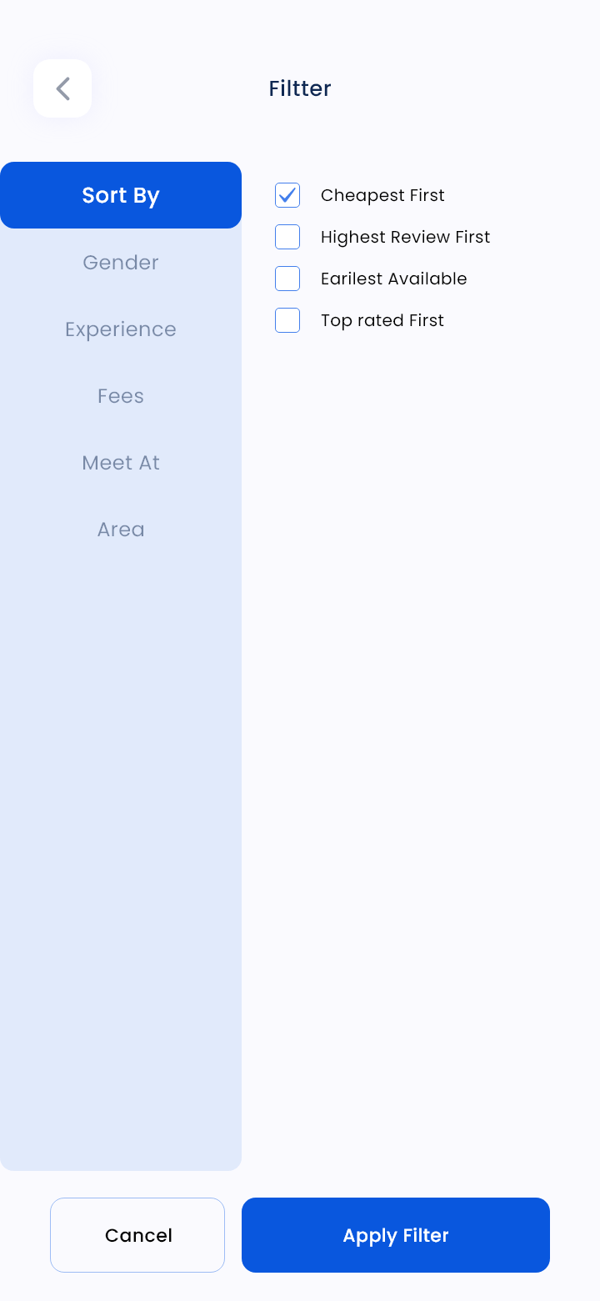Open the Meet At category
The height and width of the screenshot is (1301, 600).
point(121,462)
